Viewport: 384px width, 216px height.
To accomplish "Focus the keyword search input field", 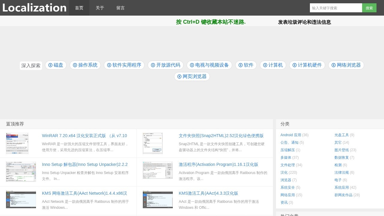I will coord(336,8).
